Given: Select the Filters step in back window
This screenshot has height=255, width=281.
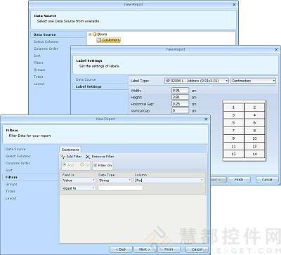Looking at the screenshot, I should [39, 63].
